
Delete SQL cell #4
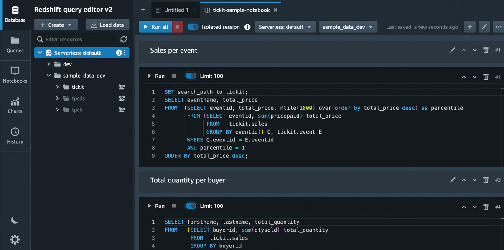[486, 207]
